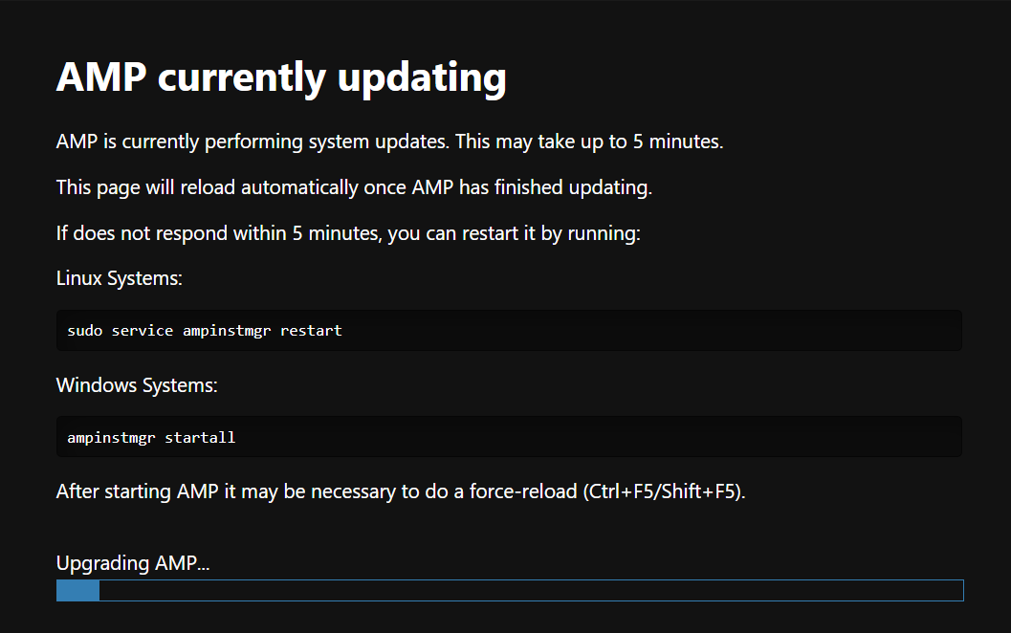
Task: Click "service" in the Linux command
Action: pos(143,331)
